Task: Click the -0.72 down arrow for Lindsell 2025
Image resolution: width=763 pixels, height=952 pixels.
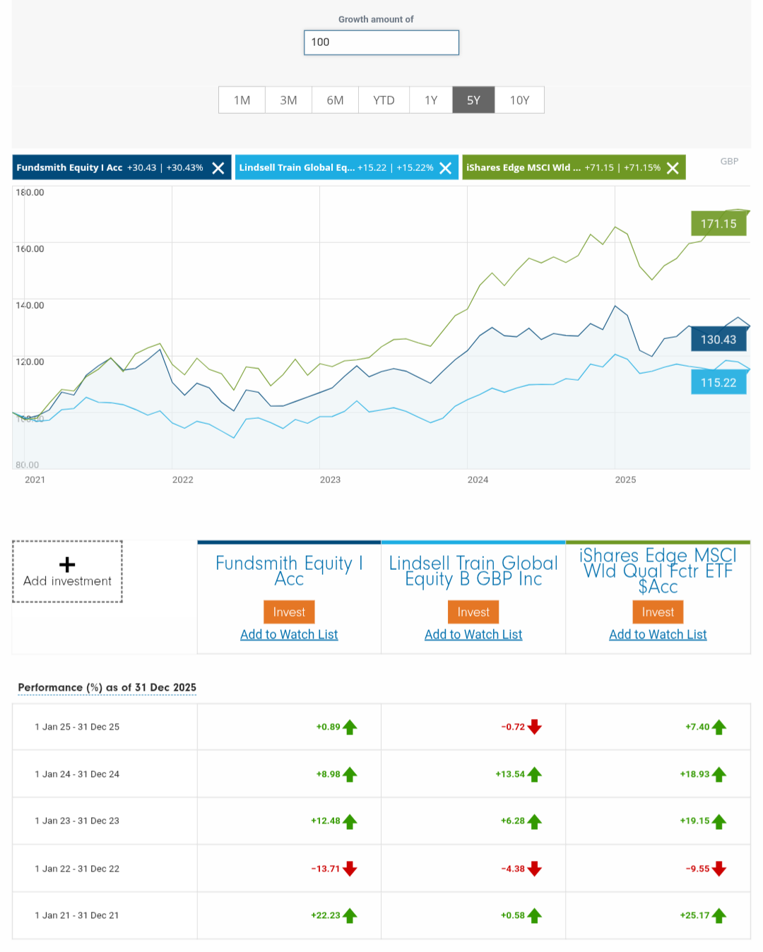Action: click(535, 727)
